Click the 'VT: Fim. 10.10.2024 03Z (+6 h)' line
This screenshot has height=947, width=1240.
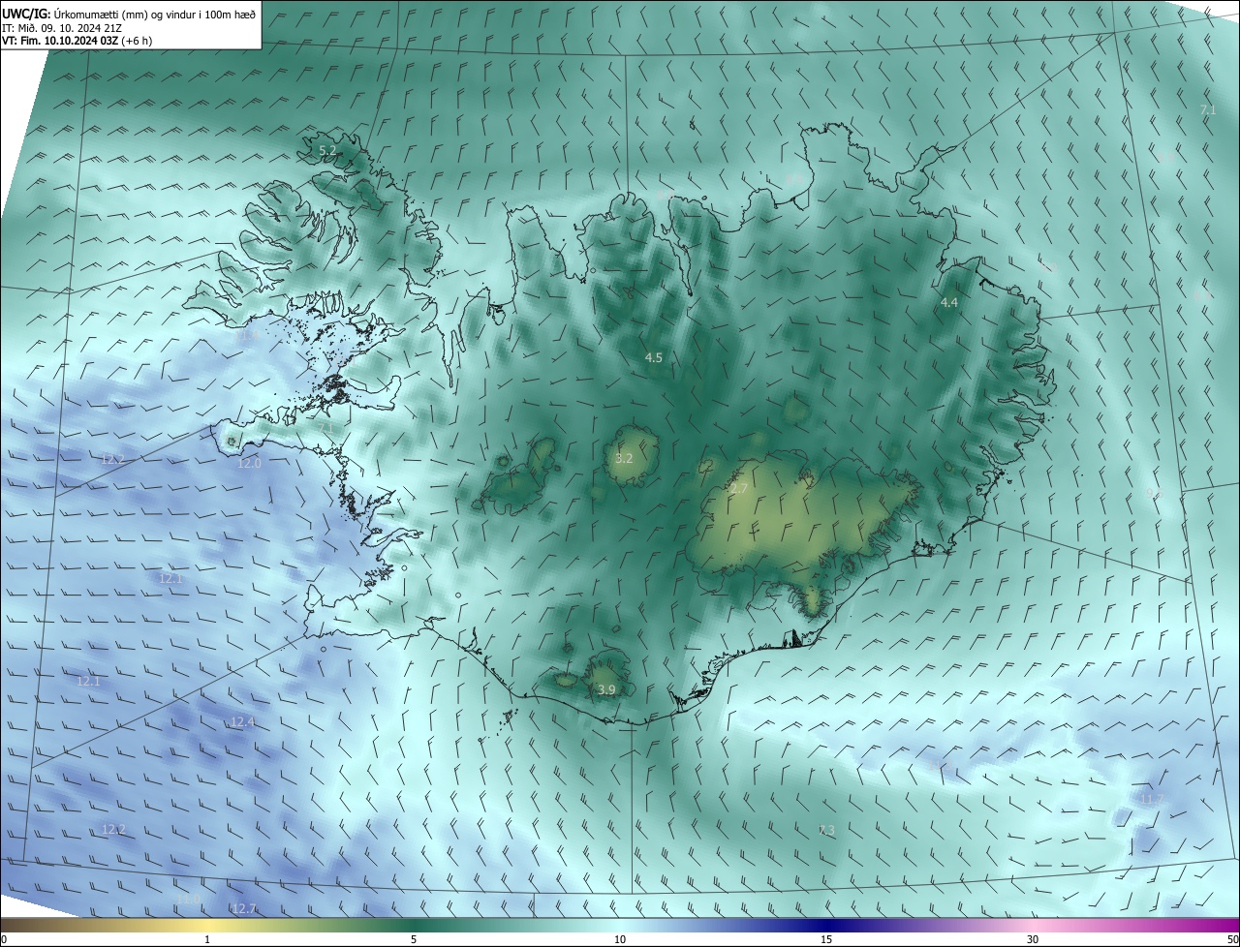click(77, 41)
